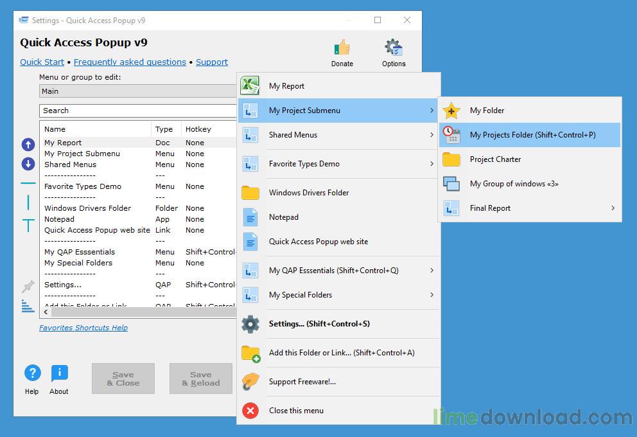Click the sort bars icon in sidebar

[28, 306]
